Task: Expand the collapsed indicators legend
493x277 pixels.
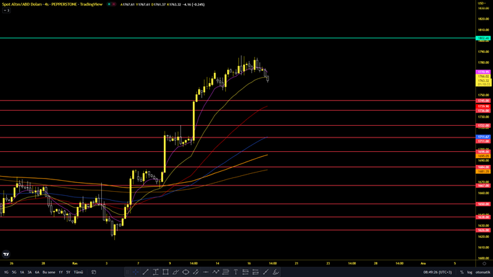Action: 6,10
